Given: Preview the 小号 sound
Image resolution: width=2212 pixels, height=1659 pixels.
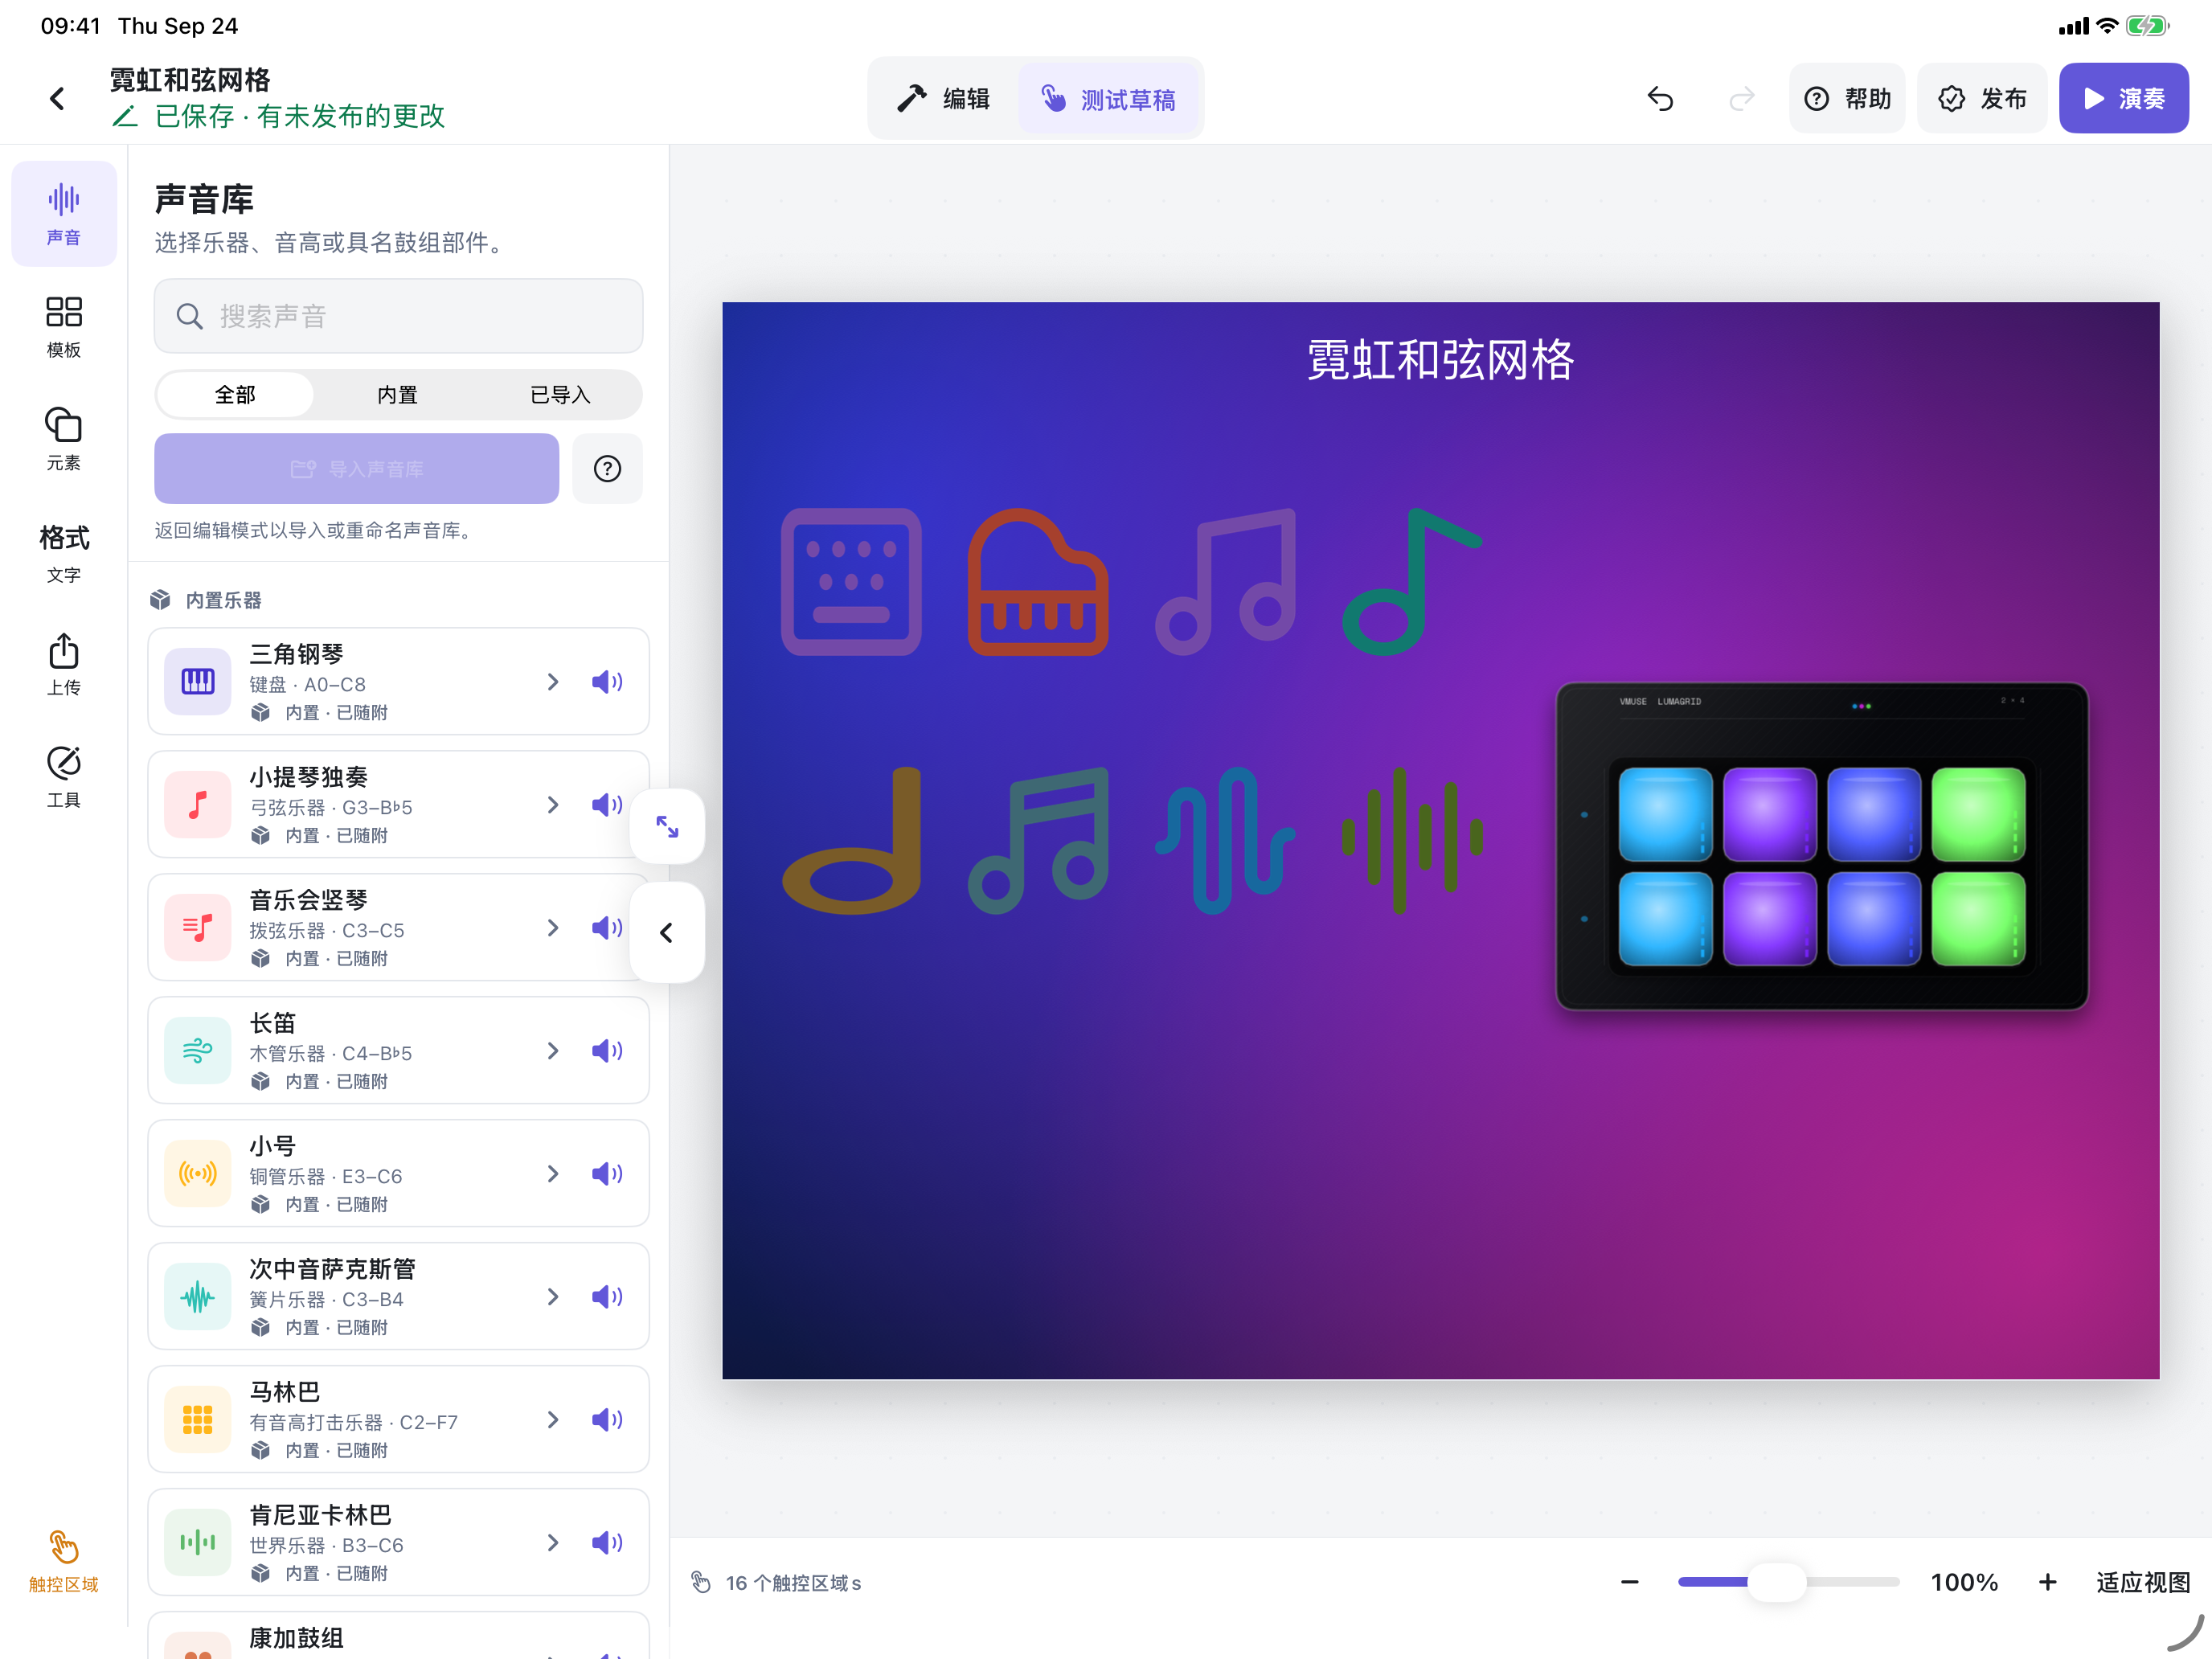Looking at the screenshot, I should (x=607, y=1174).
